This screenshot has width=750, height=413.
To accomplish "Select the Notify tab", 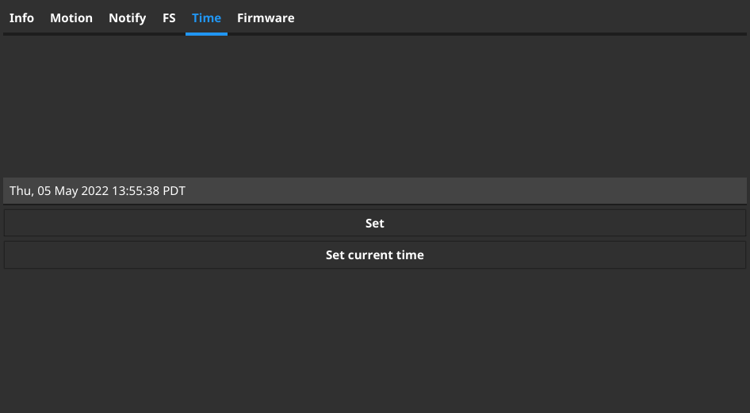I will coord(128,17).
